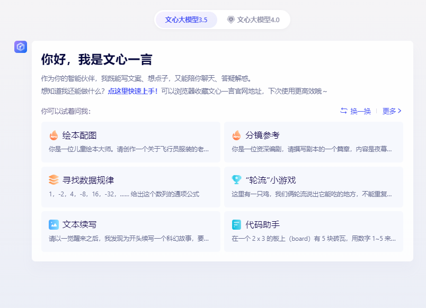Click the description 在一个 2 x 3 的板上…

pos(314,239)
